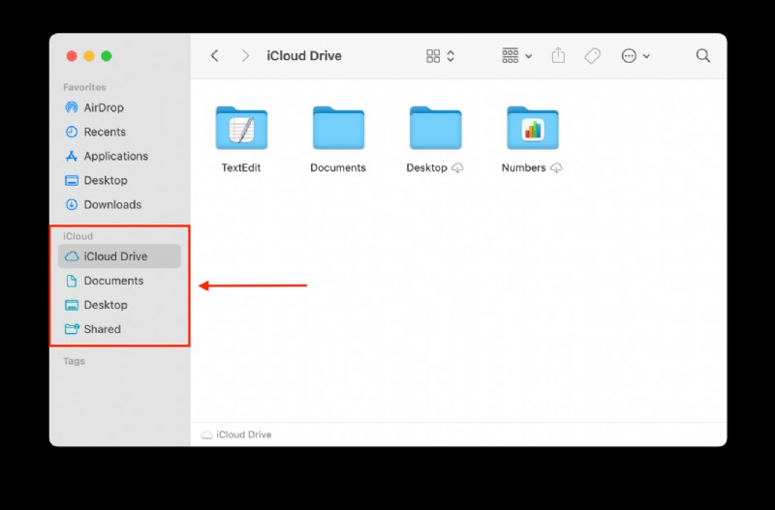
Task: Click iCloud Drive in the path bar
Action: [x=236, y=435]
